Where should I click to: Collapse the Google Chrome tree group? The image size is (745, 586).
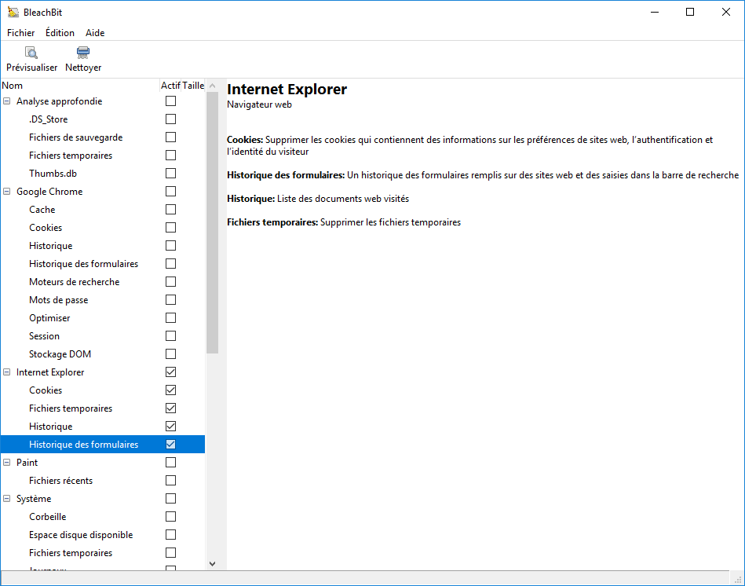click(x=6, y=192)
